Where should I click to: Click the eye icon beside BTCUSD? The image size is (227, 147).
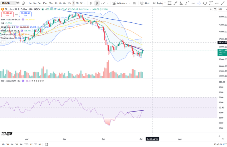pyautogui.click(x=17, y=3)
